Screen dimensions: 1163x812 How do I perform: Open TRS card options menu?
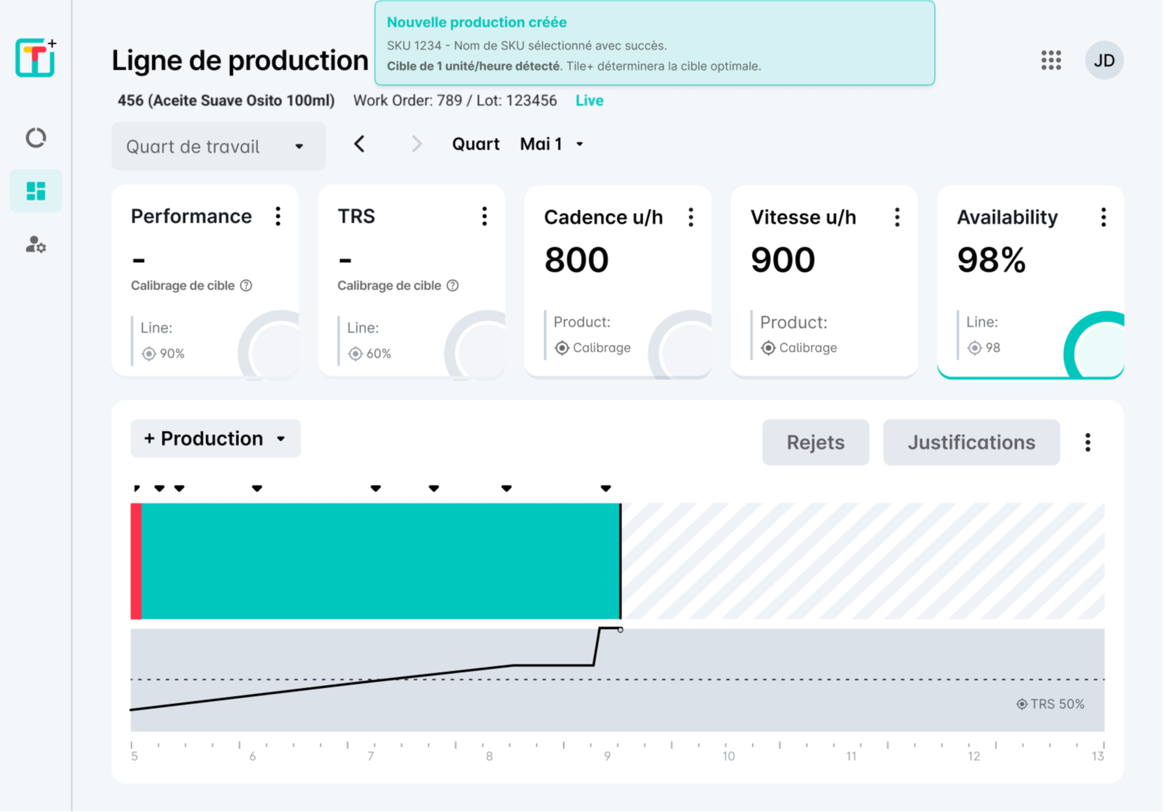tap(484, 216)
